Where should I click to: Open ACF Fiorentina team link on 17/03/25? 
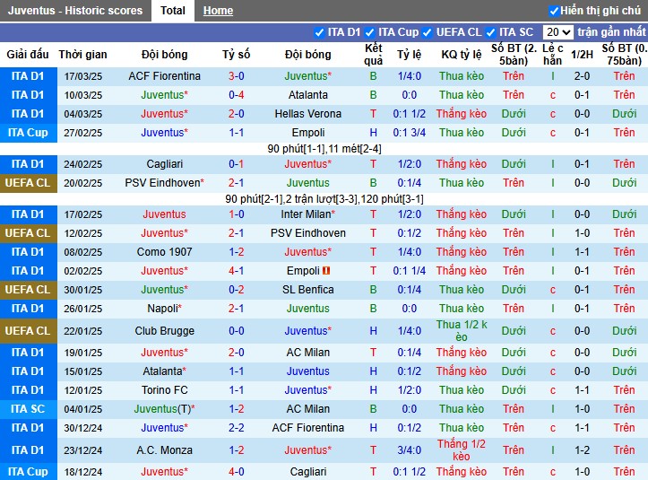click(x=165, y=76)
